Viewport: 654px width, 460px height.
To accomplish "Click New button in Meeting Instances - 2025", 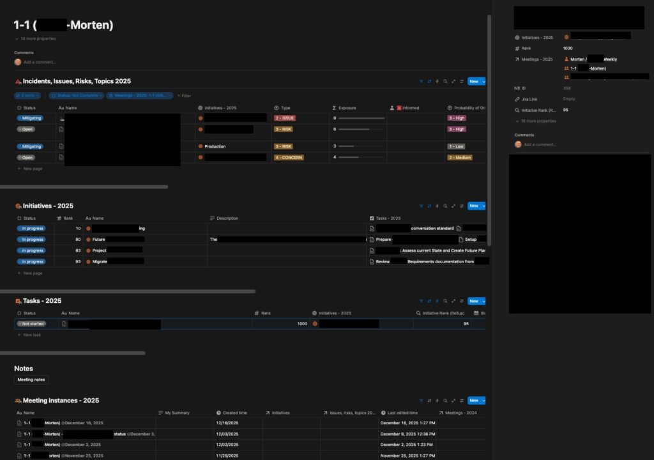I will pyautogui.click(x=473, y=401).
